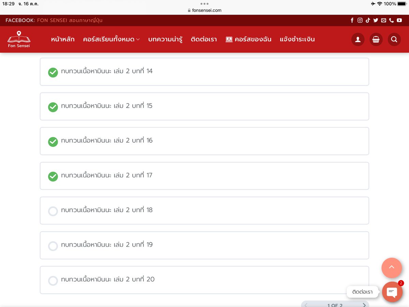Click the phone icon in top bar
Viewport: 409px width, 307px height.
(x=391, y=20)
